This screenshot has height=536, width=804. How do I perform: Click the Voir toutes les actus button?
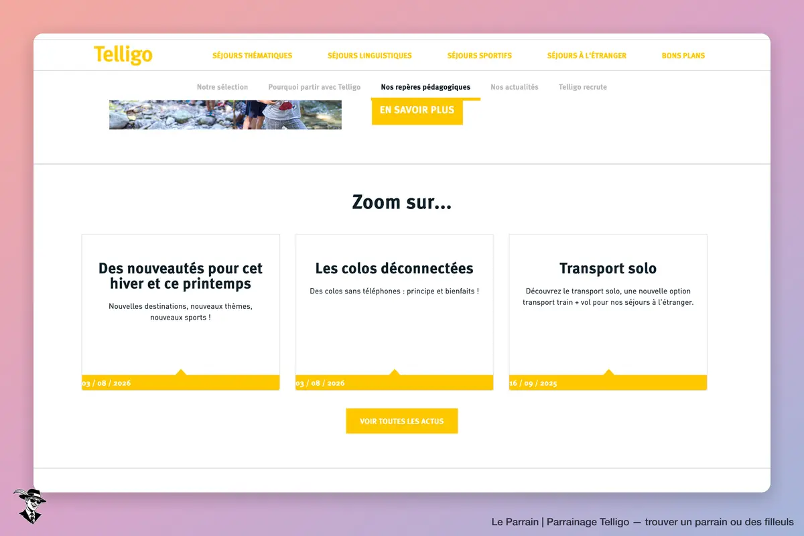tap(402, 421)
